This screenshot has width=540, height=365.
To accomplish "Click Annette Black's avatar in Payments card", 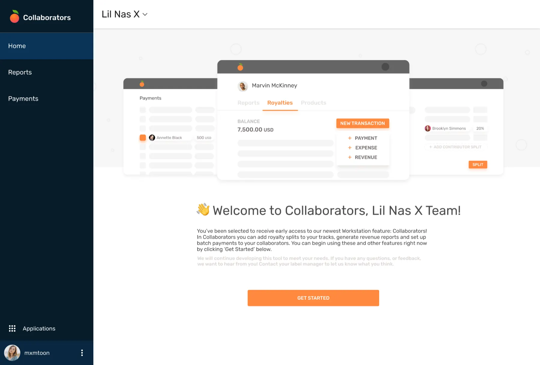I will 152,138.
